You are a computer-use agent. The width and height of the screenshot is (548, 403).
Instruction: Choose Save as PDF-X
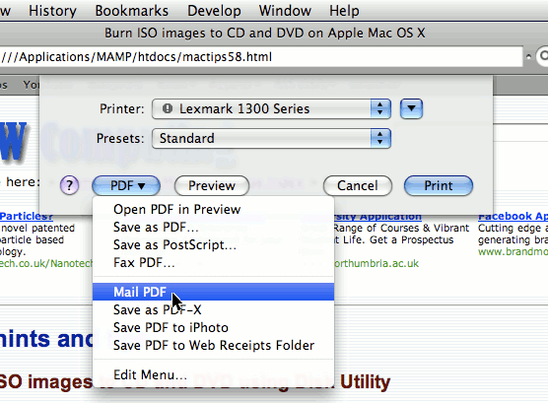(213, 309)
